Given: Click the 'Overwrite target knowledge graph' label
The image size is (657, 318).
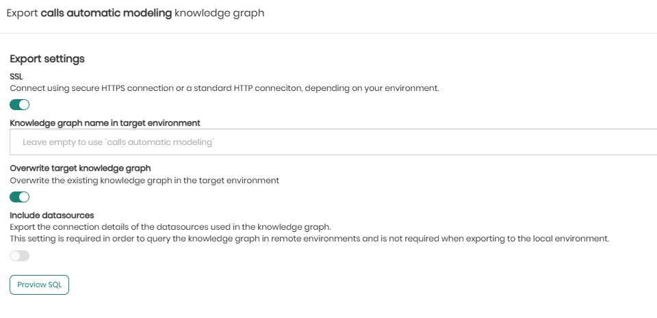Looking at the screenshot, I should pos(80,168).
